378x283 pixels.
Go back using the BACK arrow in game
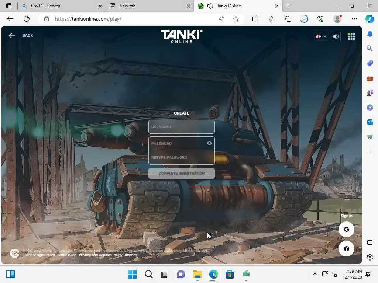(21, 36)
